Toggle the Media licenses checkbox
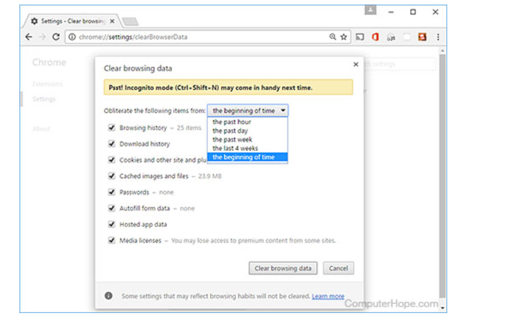514x321 pixels. click(x=112, y=241)
